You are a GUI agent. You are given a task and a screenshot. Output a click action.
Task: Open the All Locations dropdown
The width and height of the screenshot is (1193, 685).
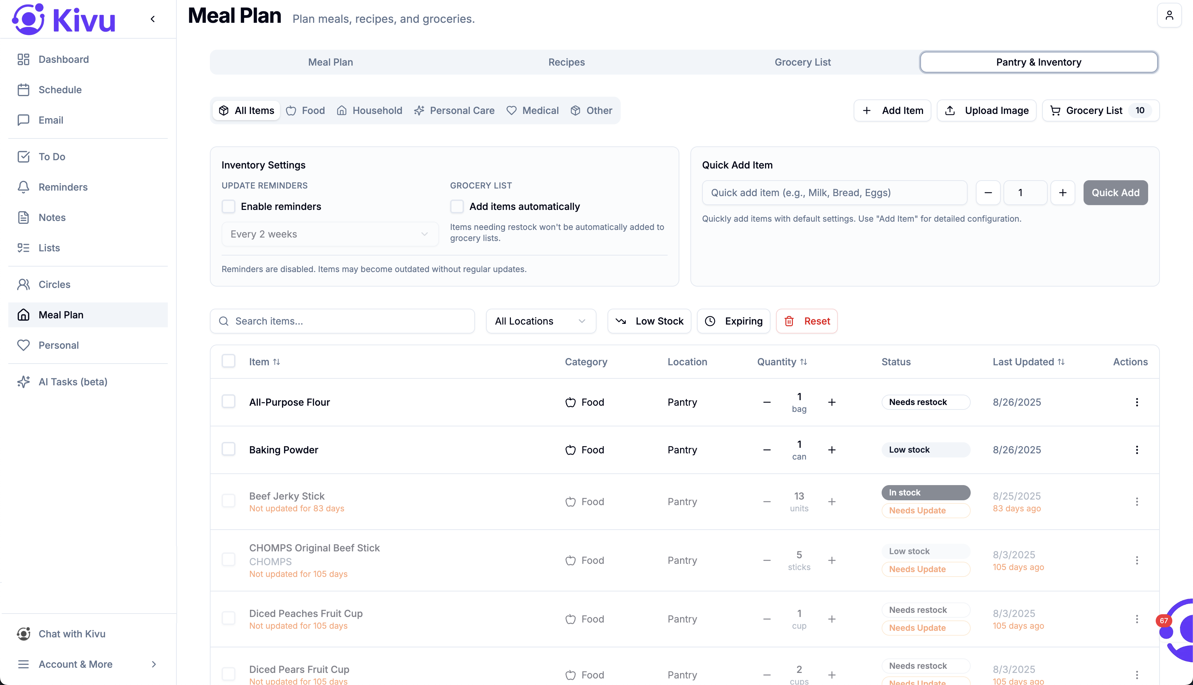(540, 321)
